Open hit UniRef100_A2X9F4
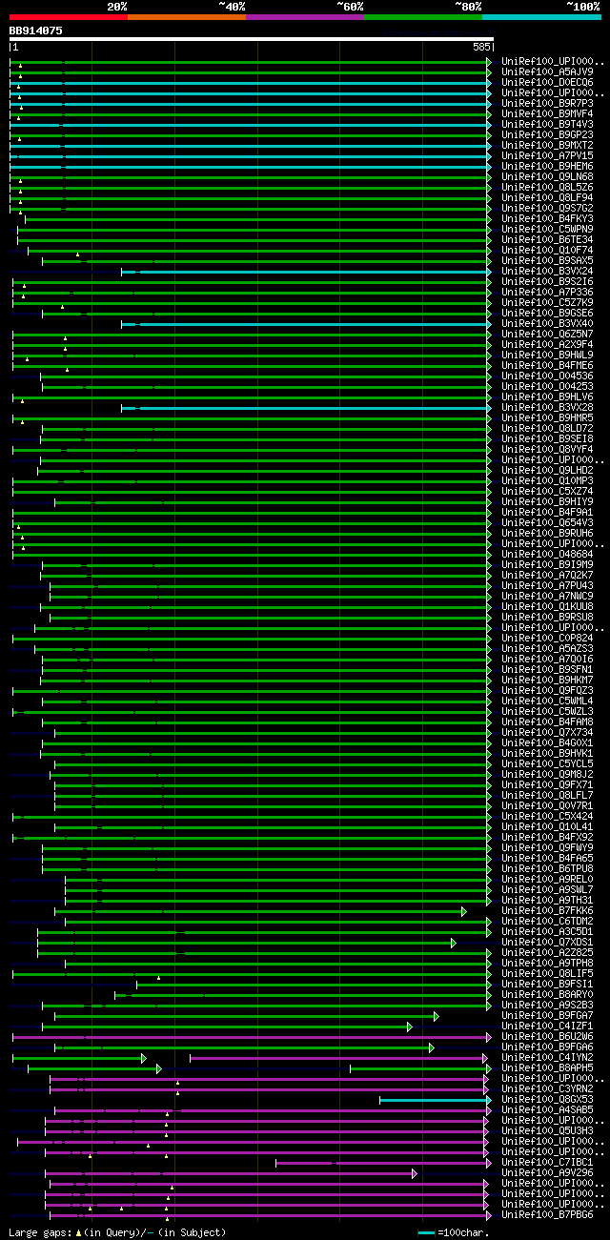Viewport: 610px width, 1240px height. [x=547, y=344]
